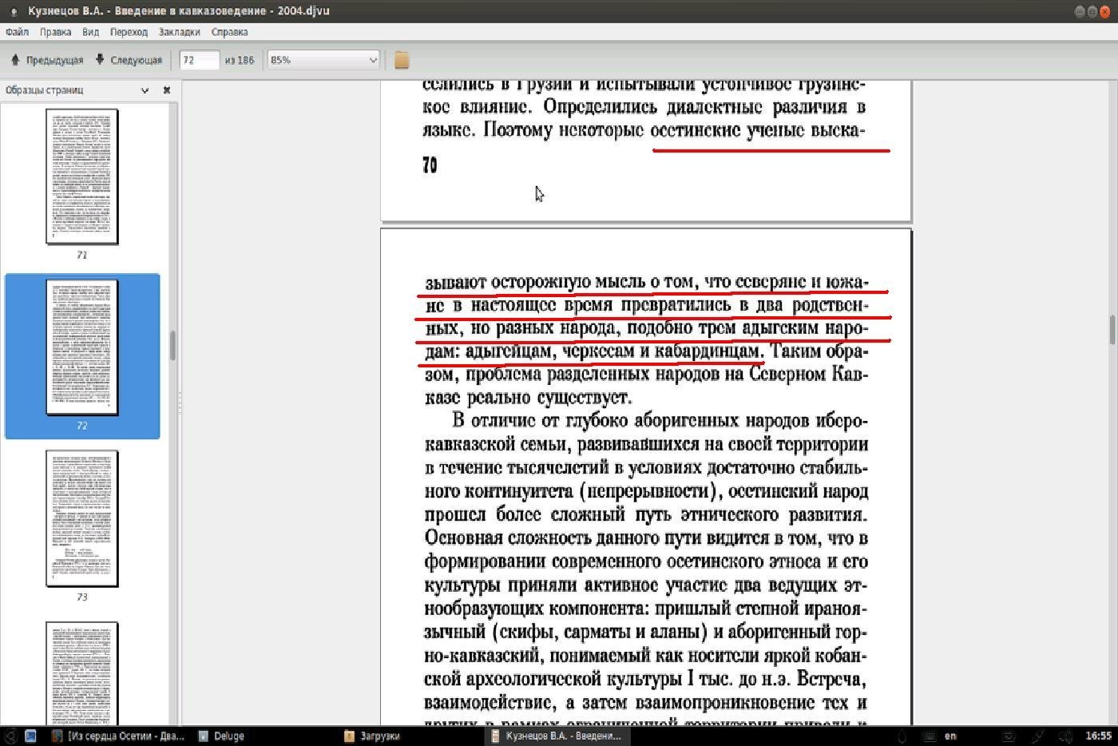The width and height of the screenshot is (1118, 746).
Task: Switch to 'Из сердца Осетии' taskbar window
Action: [118, 736]
